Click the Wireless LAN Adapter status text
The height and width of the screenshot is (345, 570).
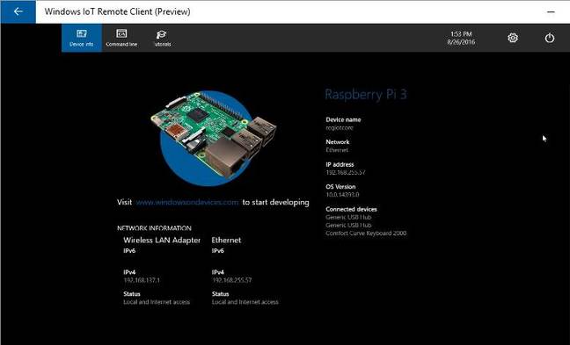(157, 302)
